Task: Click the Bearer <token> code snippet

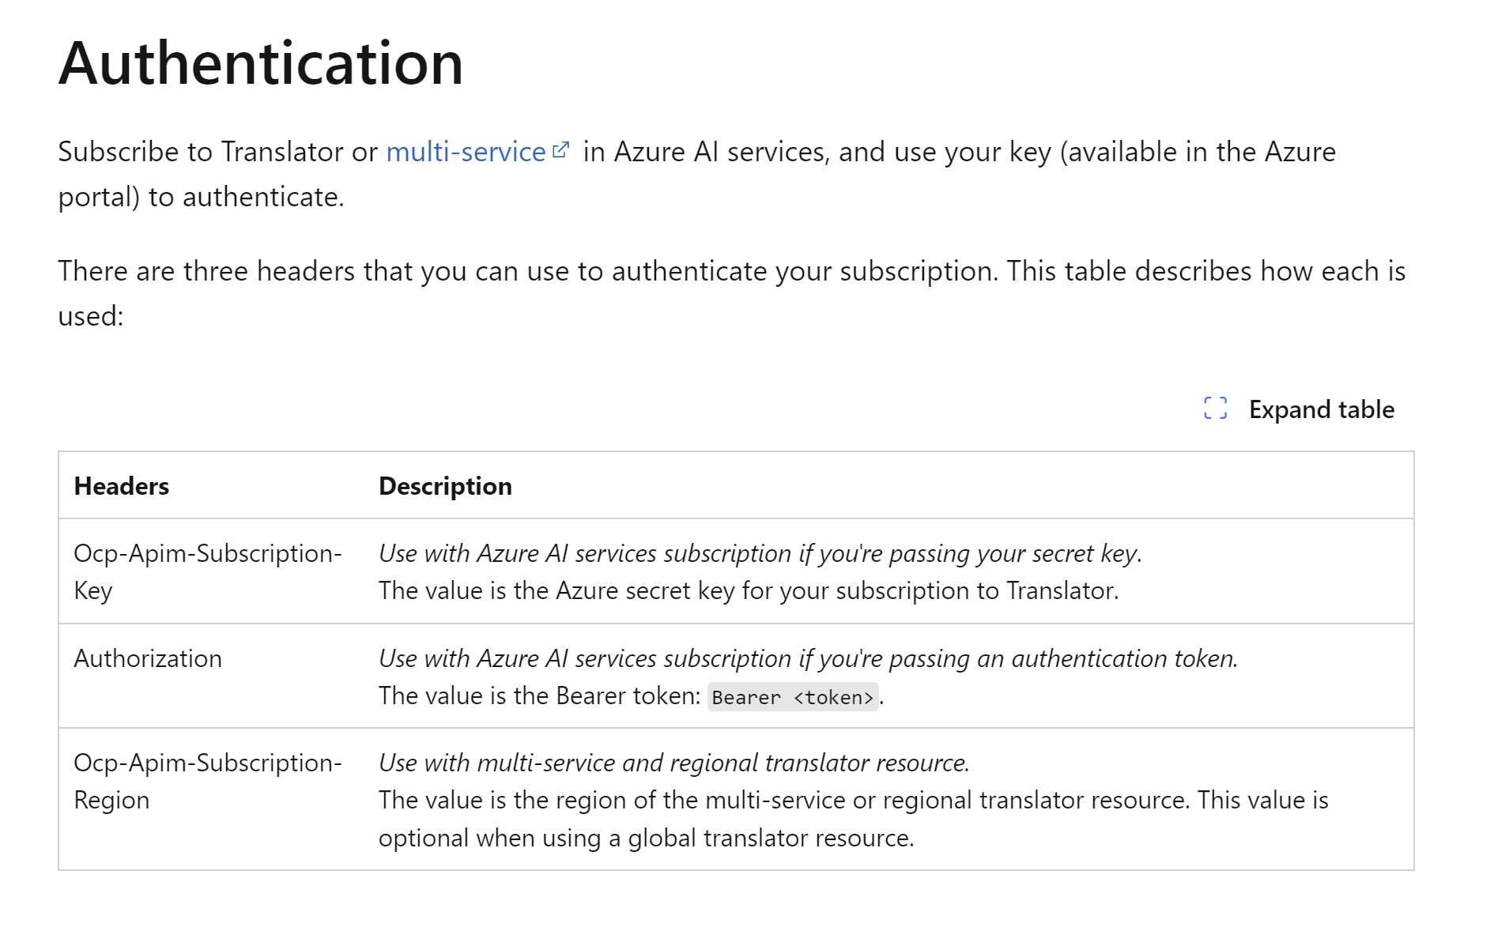Action: 793,697
